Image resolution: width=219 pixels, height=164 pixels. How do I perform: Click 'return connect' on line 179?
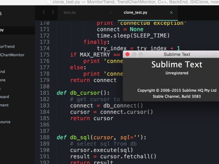93,80
